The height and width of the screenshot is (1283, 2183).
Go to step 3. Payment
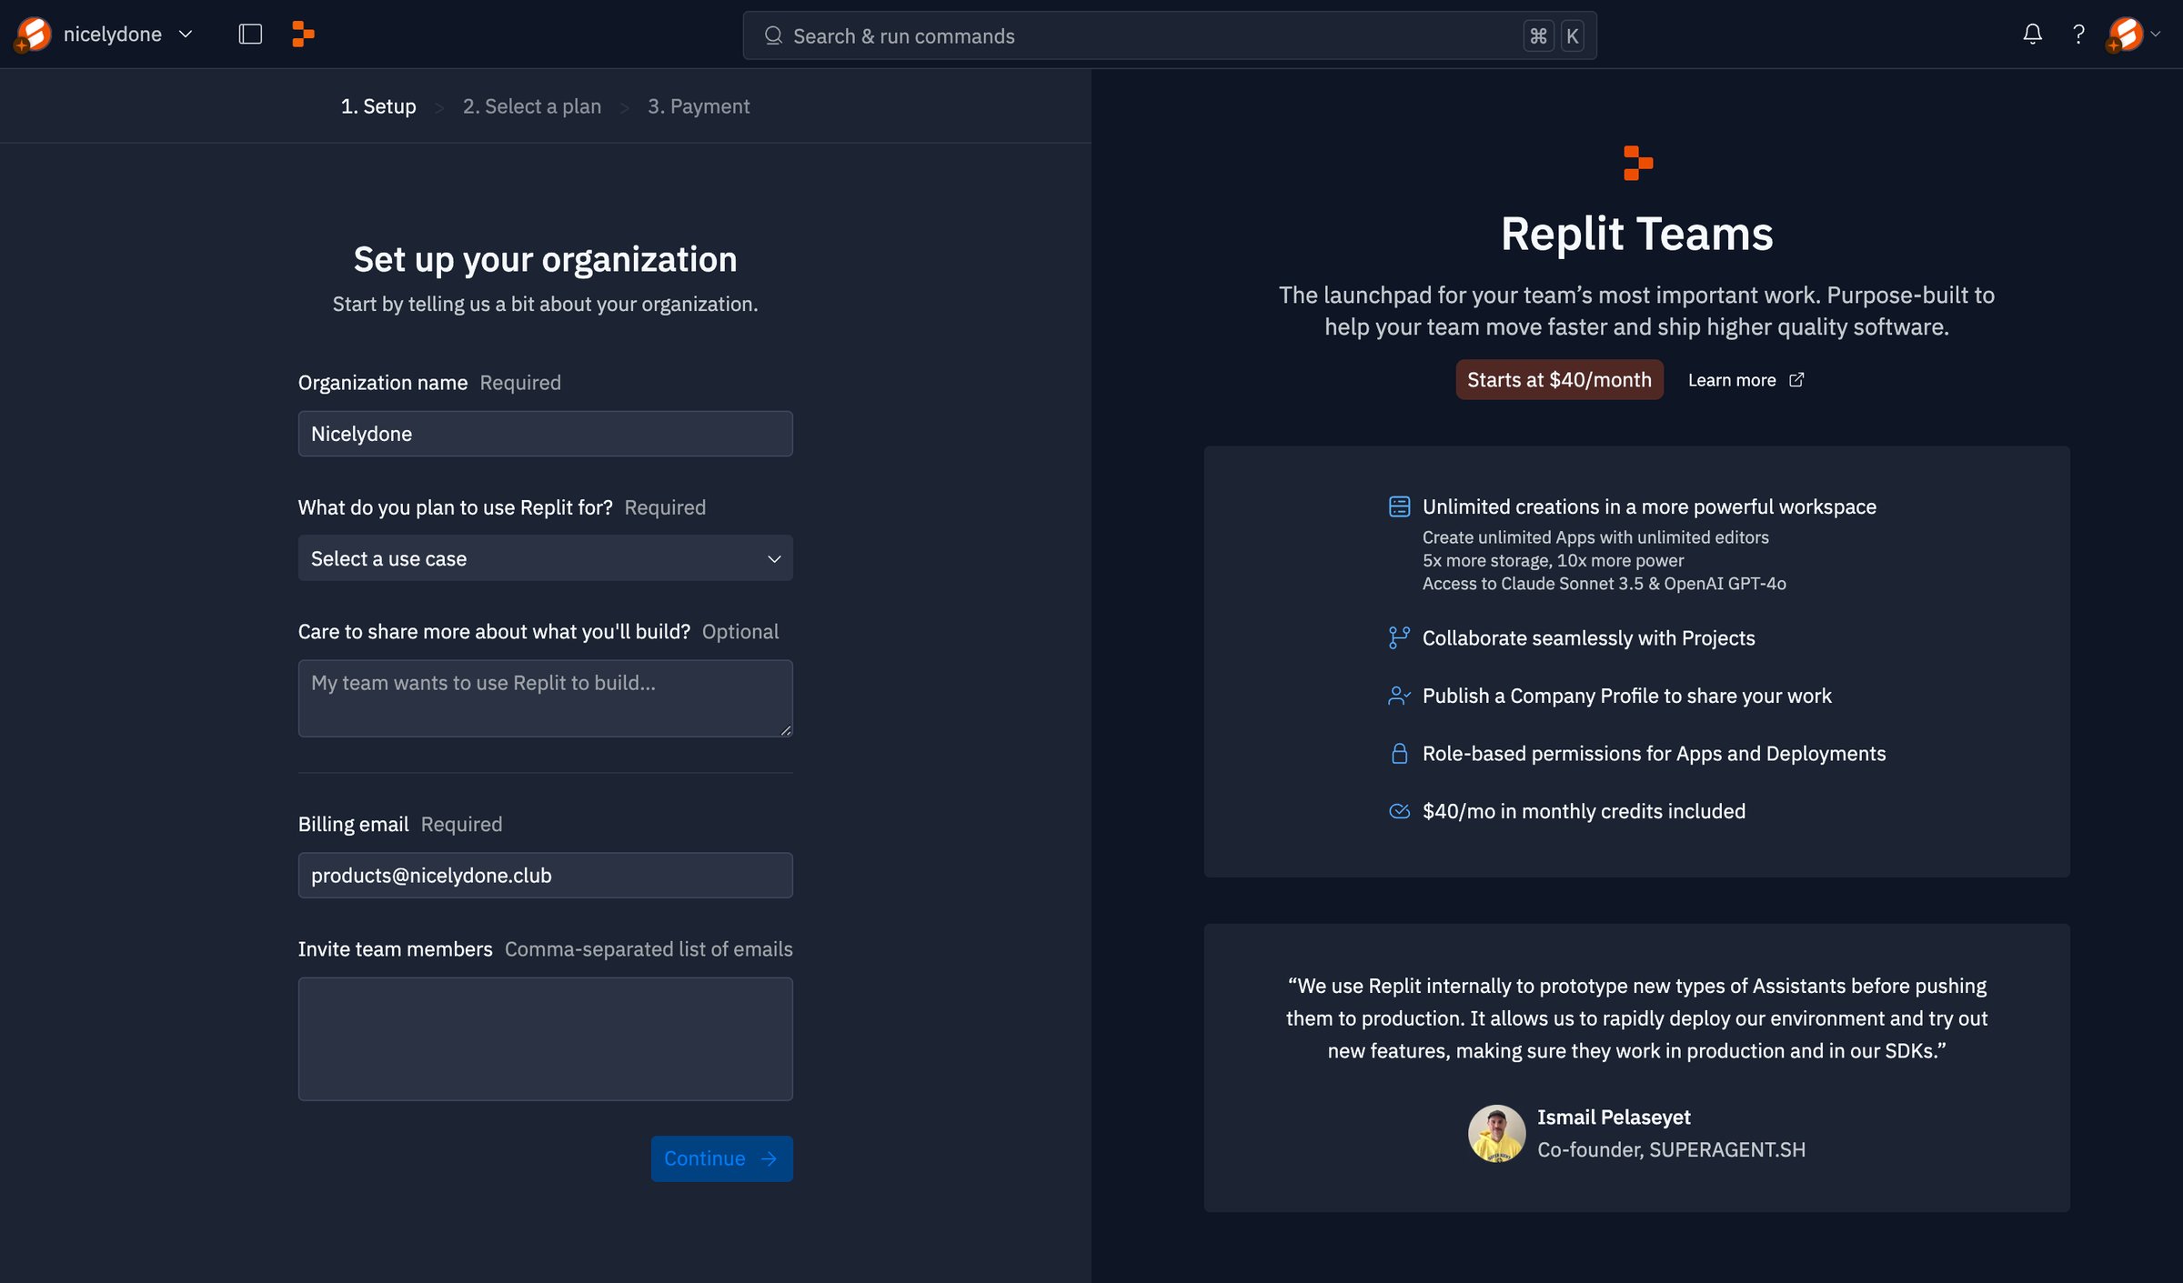pyautogui.click(x=699, y=106)
